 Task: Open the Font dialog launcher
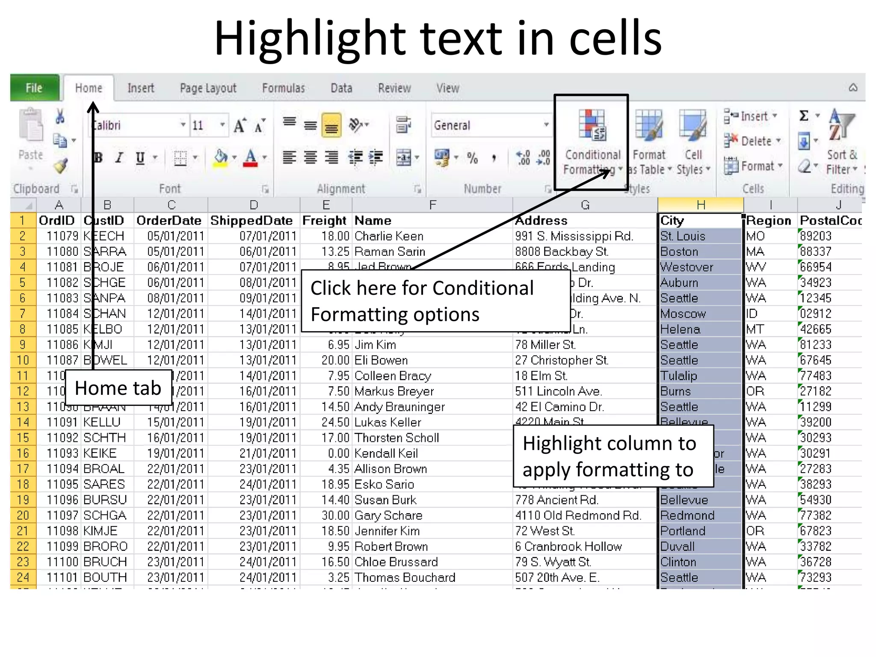coord(265,189)
